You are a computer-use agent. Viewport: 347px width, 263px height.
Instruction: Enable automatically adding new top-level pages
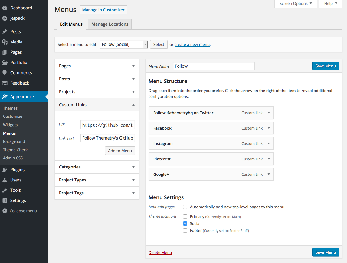pos(185,207)
